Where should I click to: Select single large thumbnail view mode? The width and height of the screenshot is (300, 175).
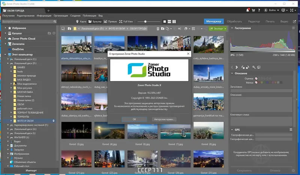[165, 22]
